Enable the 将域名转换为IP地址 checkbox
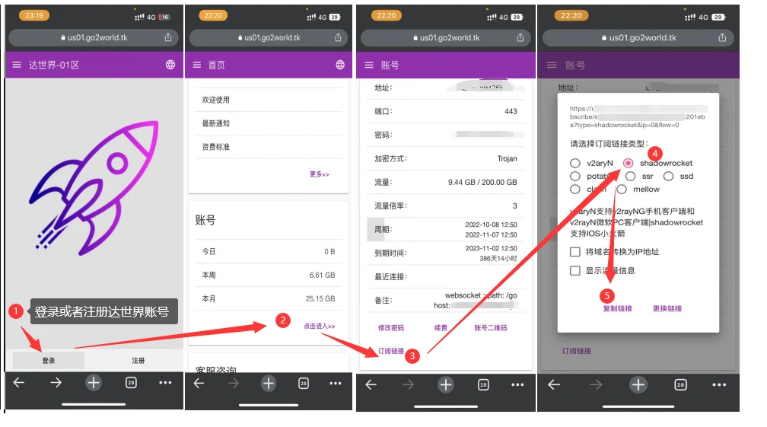Image resolution: width=767 pixels, height=427 pixels. 575,252
